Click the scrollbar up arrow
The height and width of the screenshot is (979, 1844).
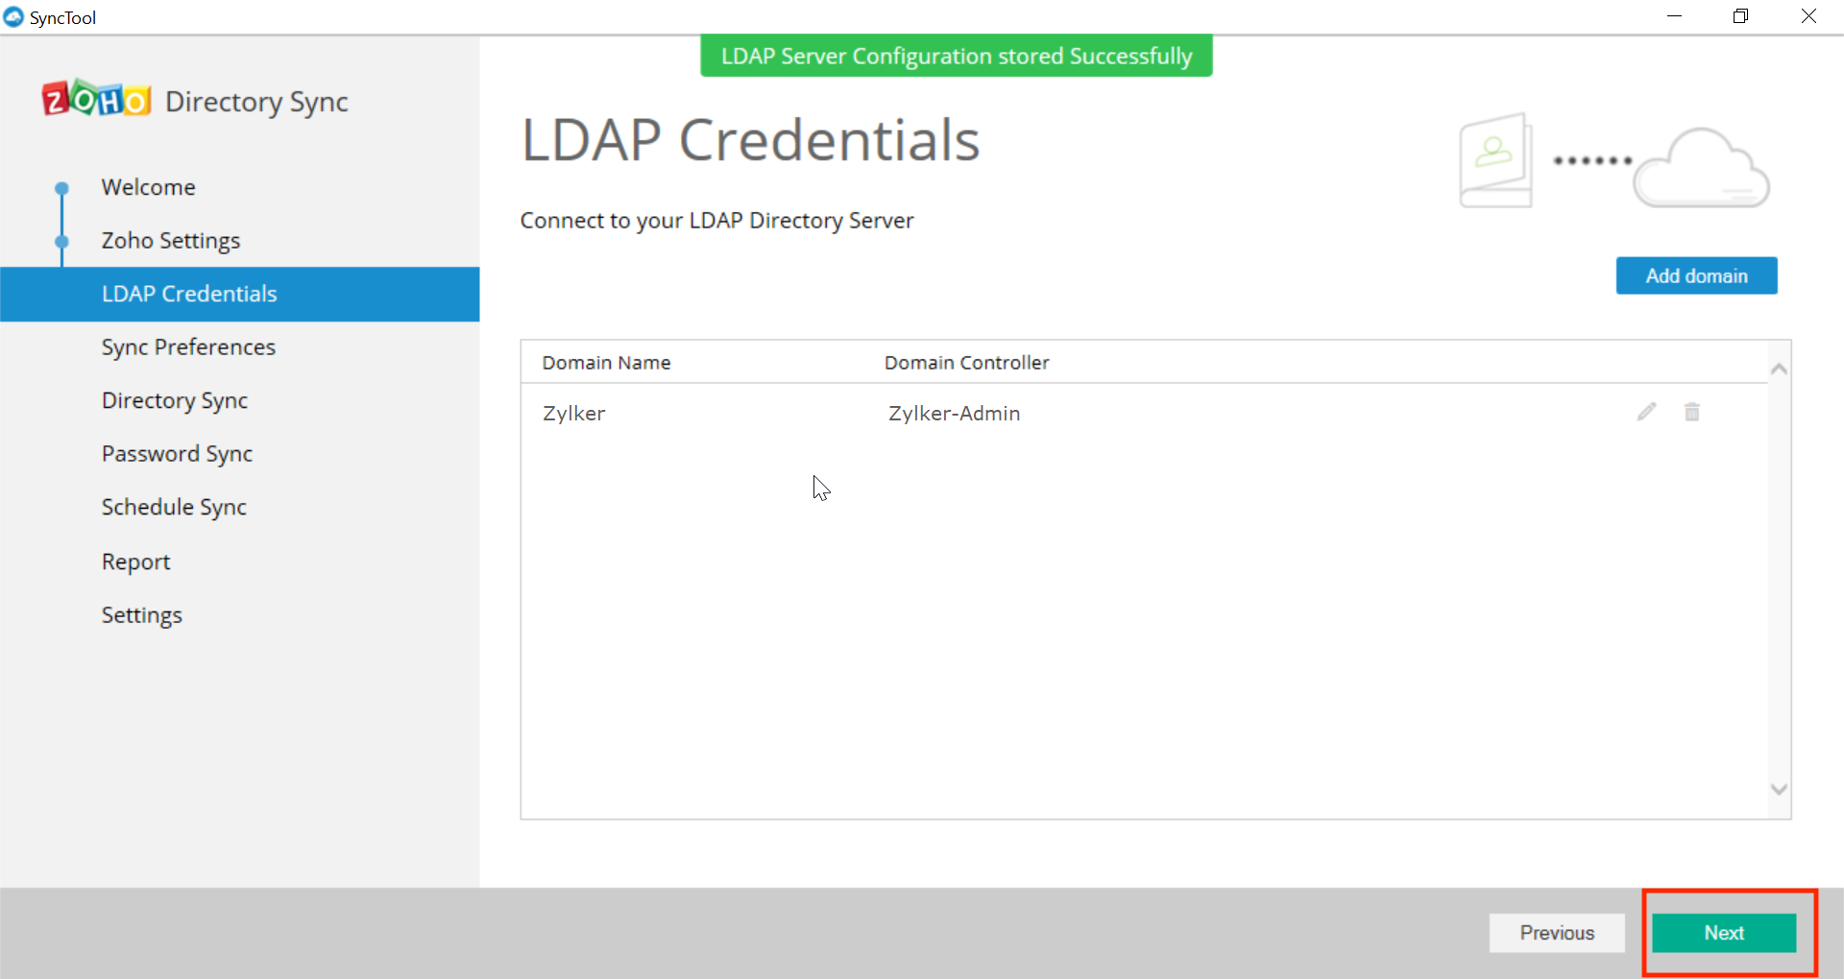1779,369
